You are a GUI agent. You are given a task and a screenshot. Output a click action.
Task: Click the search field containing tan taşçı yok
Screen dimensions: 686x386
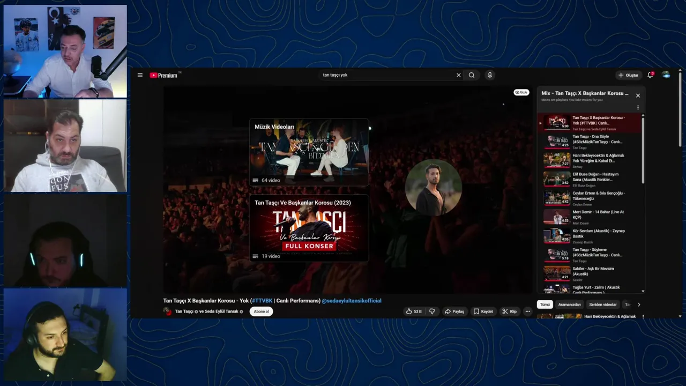386,75
